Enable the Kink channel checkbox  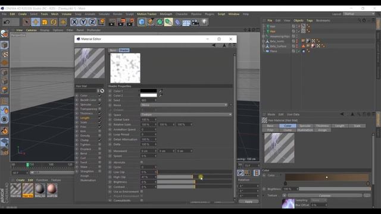pos(99,131)
